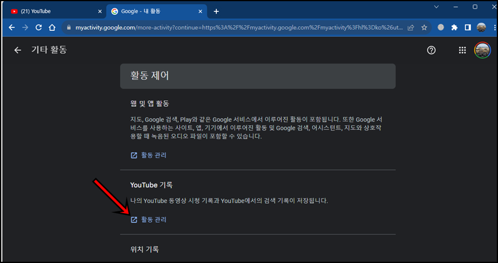The image size is (498, 263).
Task: Open a new browser tab
Action: point(216,11)
